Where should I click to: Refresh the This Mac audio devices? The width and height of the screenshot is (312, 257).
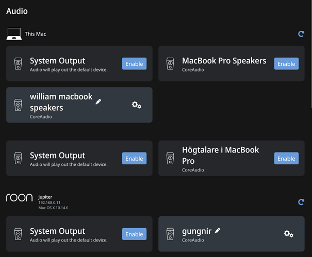(x=301, y=34)
